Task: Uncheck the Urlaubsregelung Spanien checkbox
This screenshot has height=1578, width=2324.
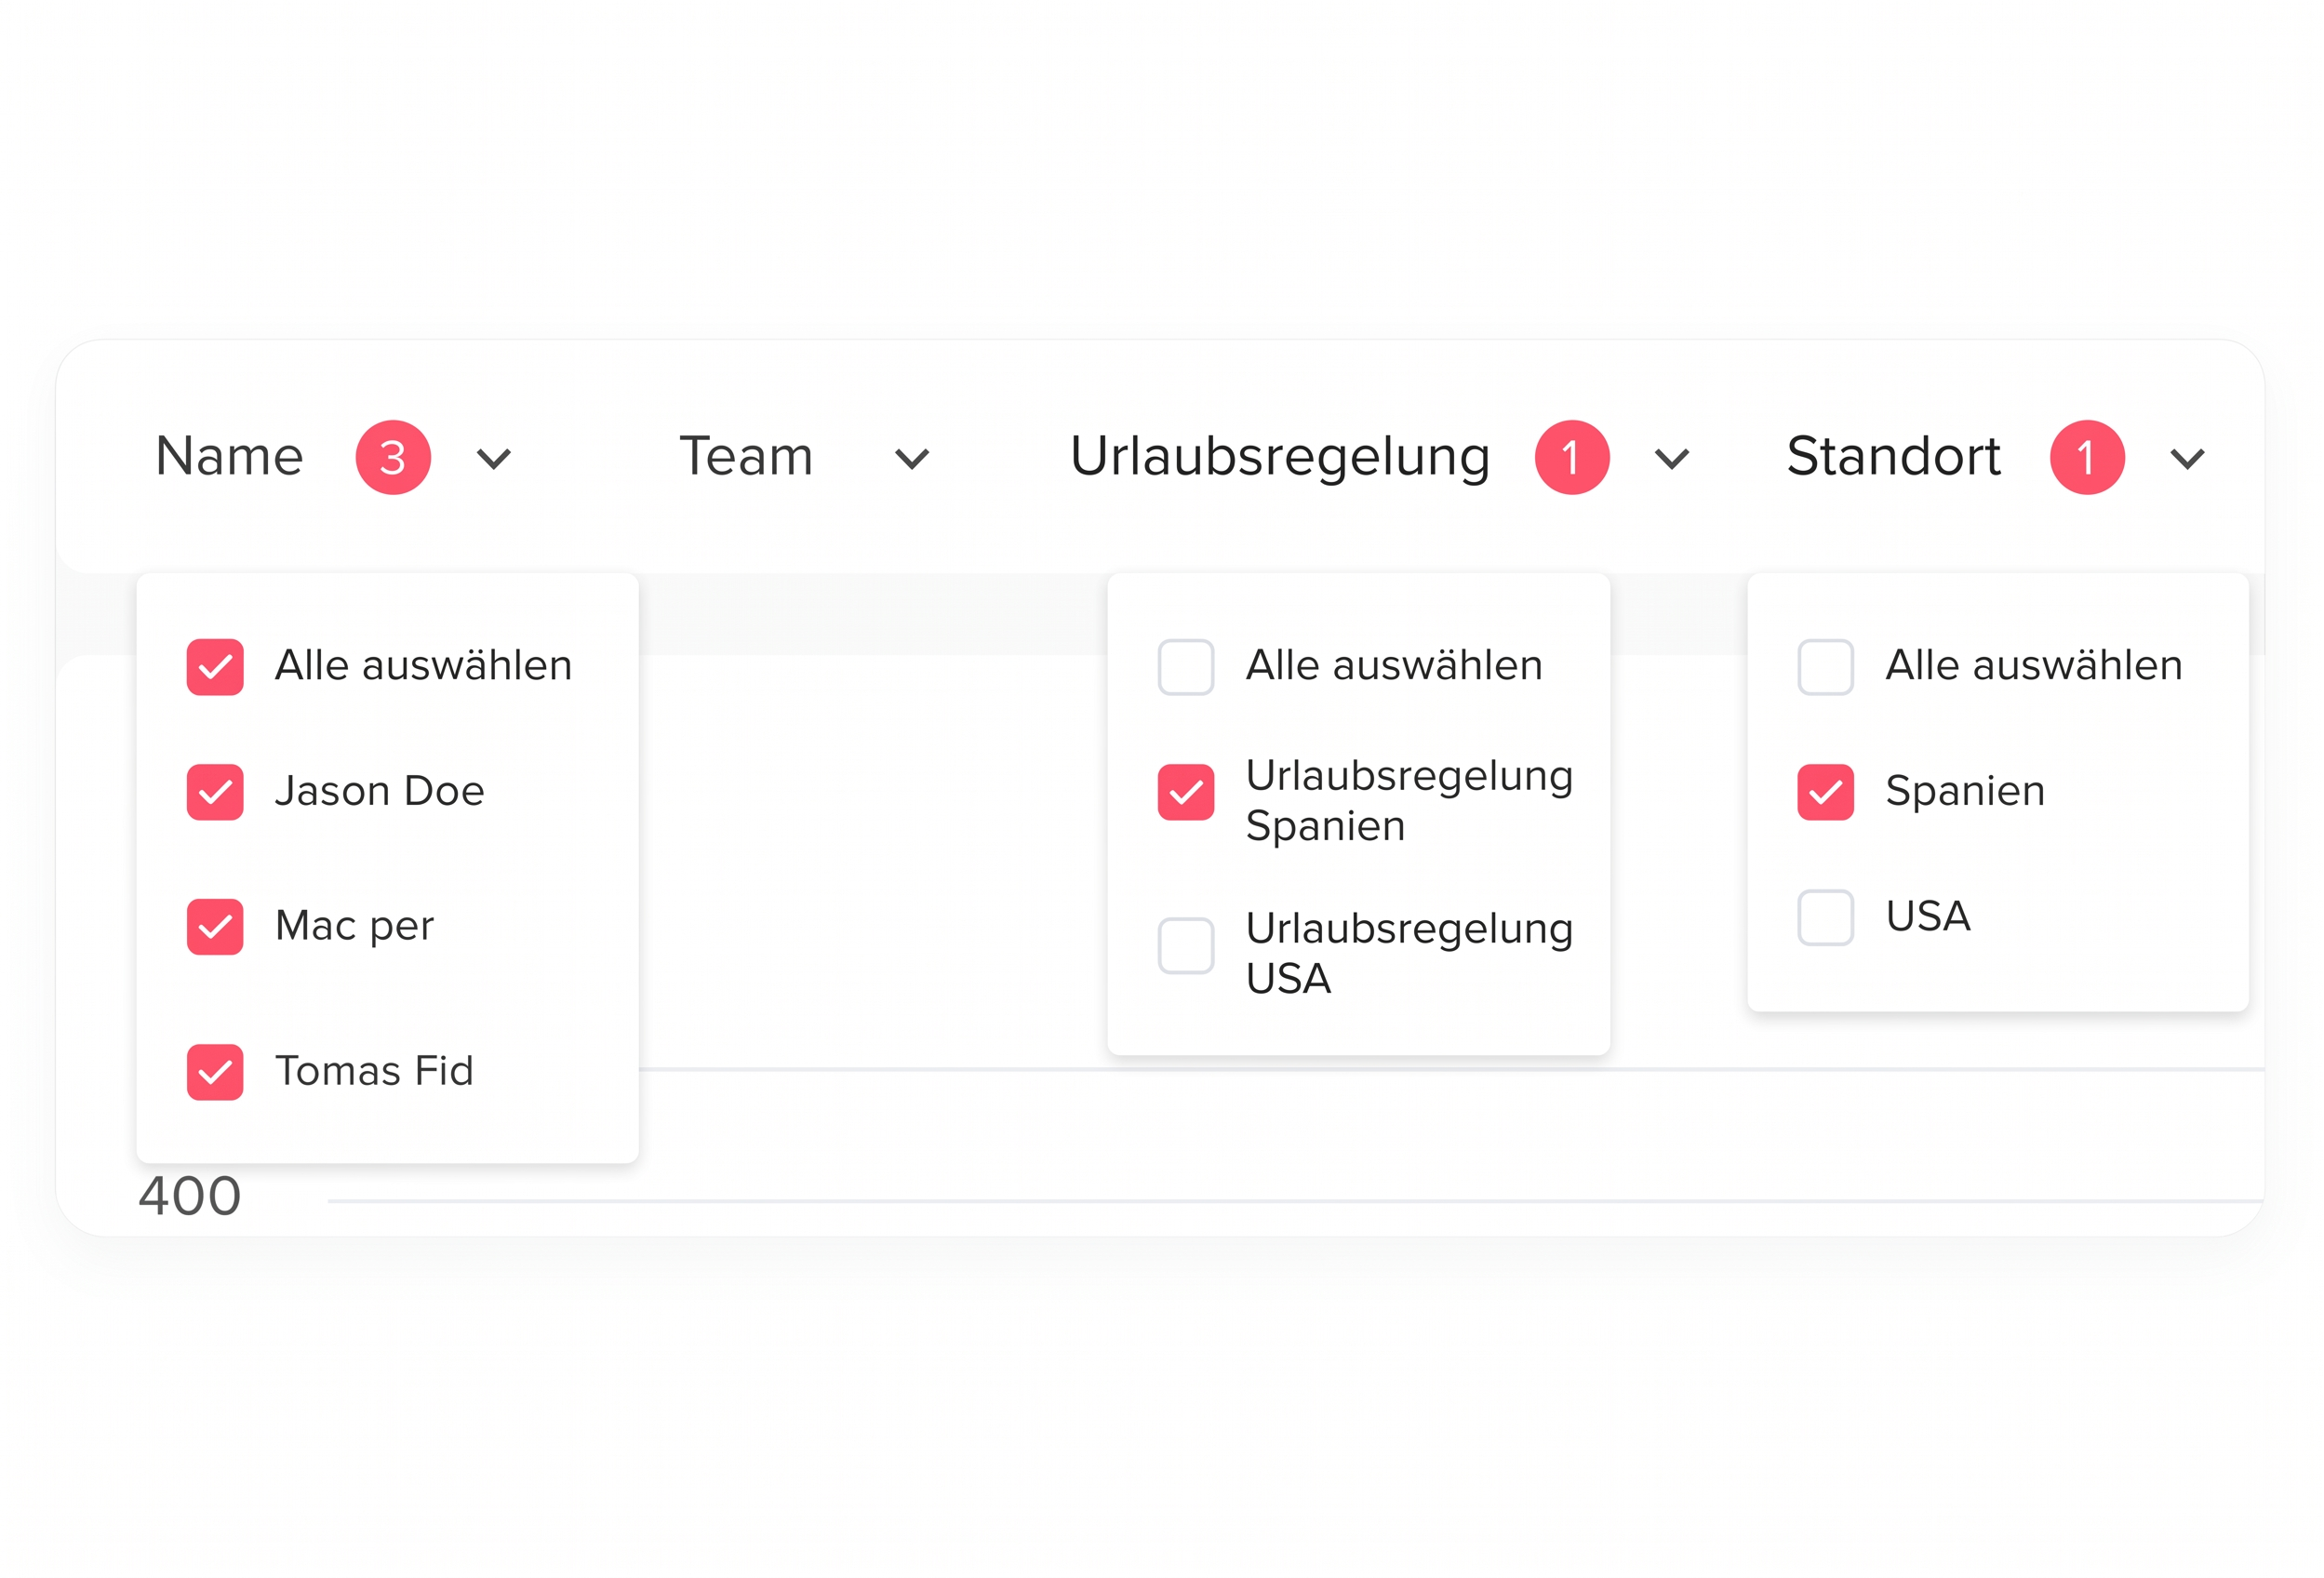Action: click(x=1186, y=792)
